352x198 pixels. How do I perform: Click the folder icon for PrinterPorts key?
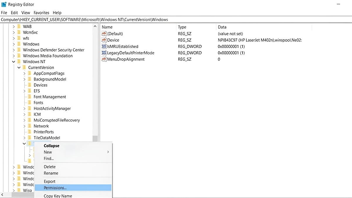[30, 132]
